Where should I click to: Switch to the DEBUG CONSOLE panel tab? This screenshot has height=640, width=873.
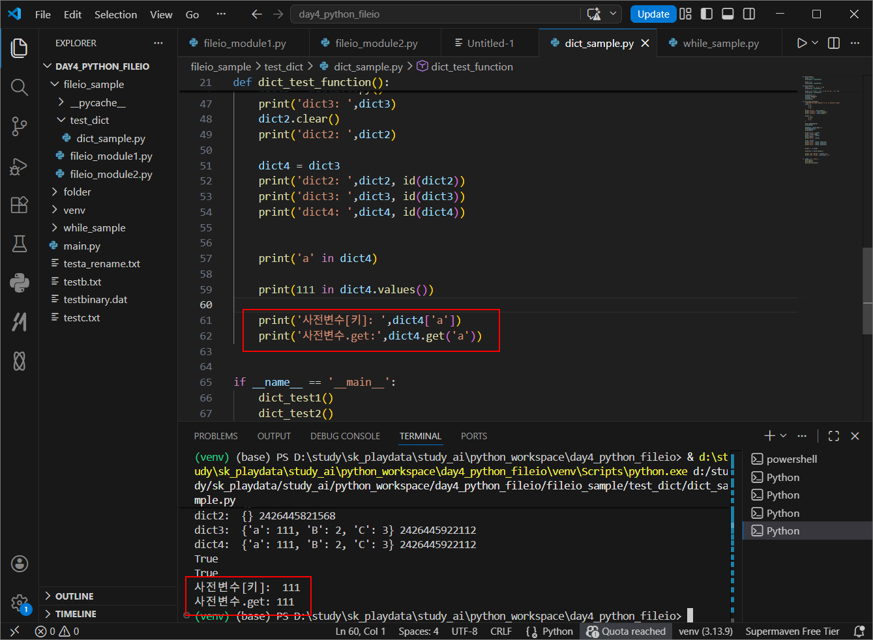click(x=345, y=436)
